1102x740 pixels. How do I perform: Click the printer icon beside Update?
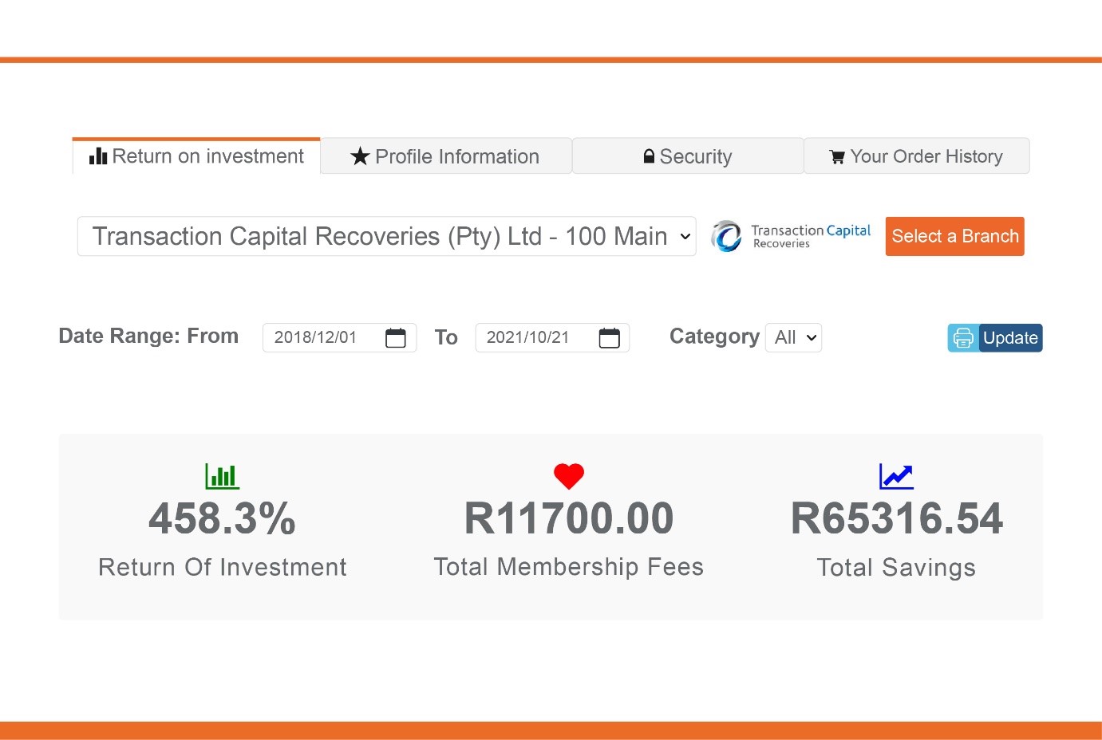pyautogui.click(x=963, y=338)
